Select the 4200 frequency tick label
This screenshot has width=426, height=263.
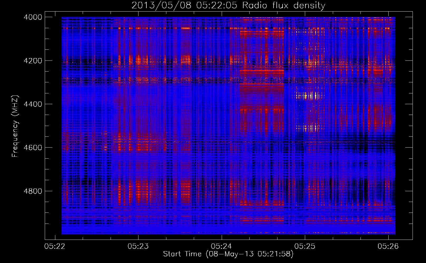[33, 61]
